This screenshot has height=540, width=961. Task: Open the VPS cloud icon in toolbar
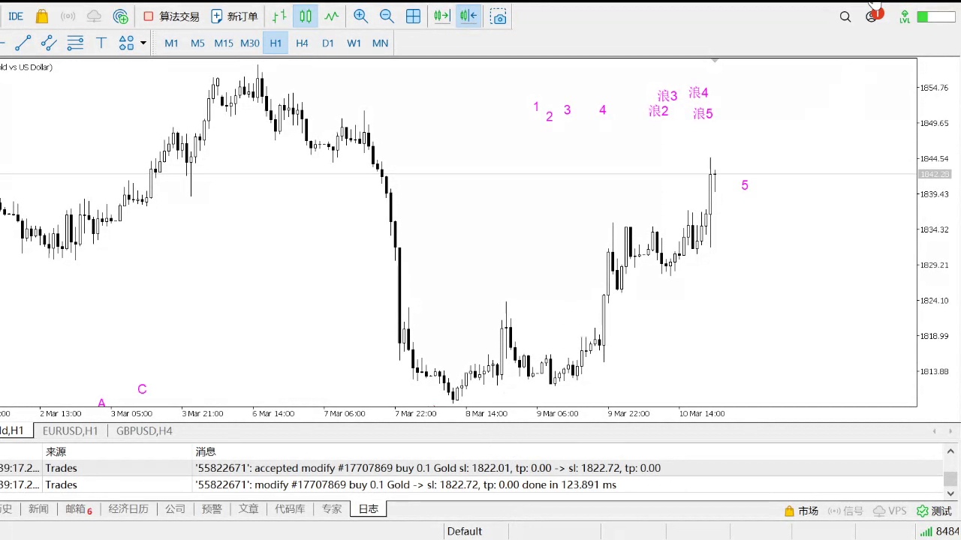click(94, 16)
